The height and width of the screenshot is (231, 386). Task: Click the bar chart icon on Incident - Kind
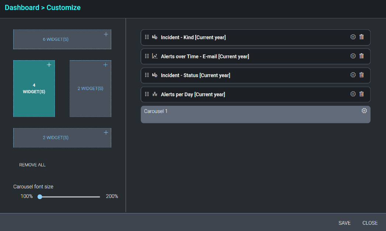coord(154,37)
